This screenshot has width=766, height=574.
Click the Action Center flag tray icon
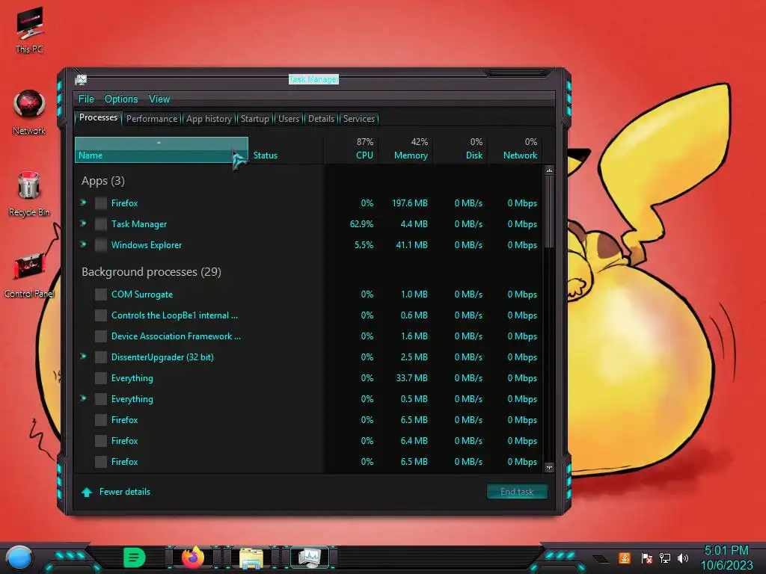click(x=646, y=558)
